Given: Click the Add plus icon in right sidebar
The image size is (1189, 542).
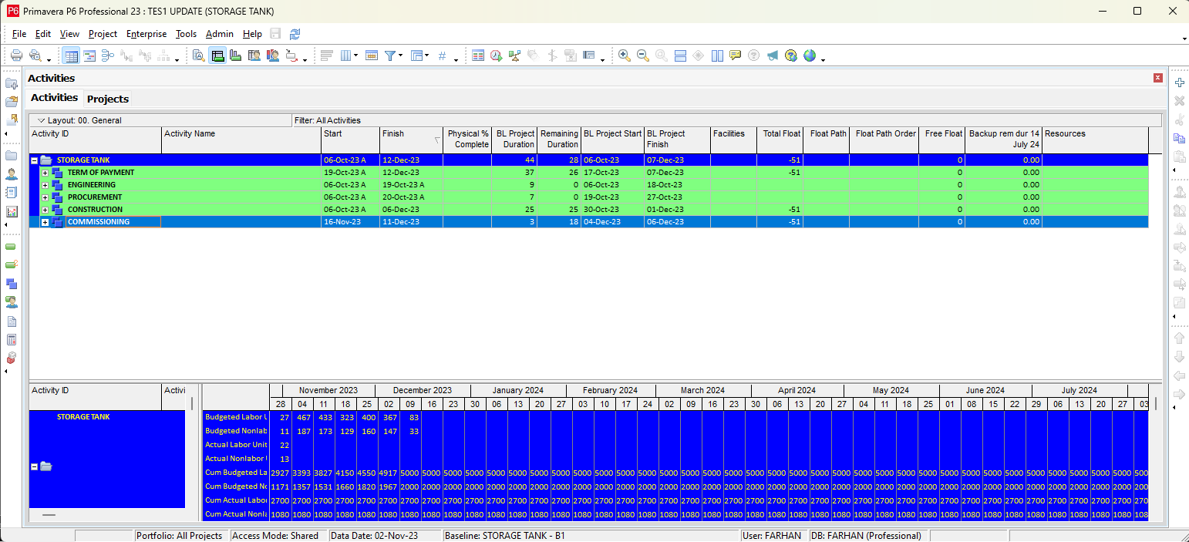Looking at the screenshot, I should point(1179,82).
